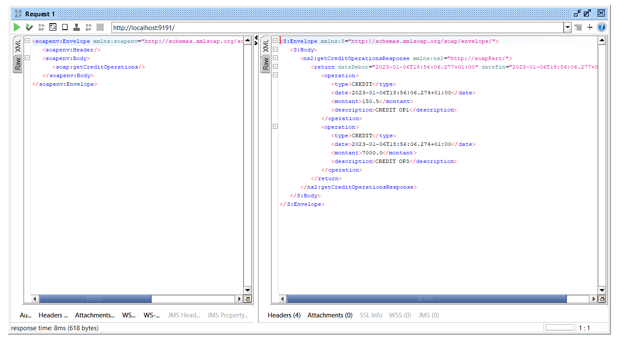Collapse the return element node
This screenshot has width=631, height=344.
275,67
